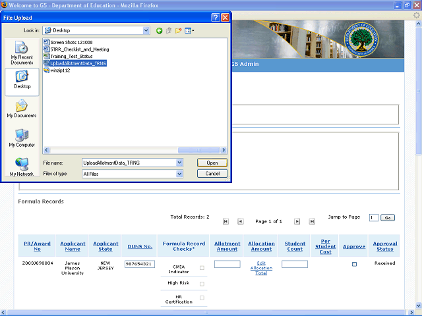Open the View Menu icon in File Upload
Viewport: 422px width, 316px height.
[189, 31]
